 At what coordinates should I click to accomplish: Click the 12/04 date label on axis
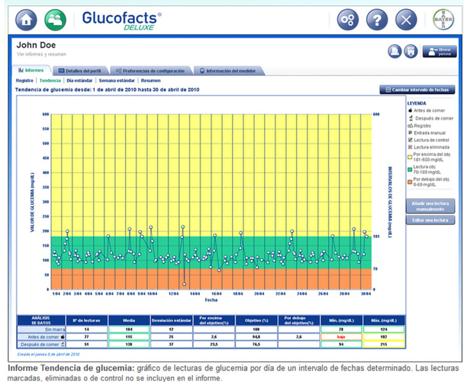[173, 294]
